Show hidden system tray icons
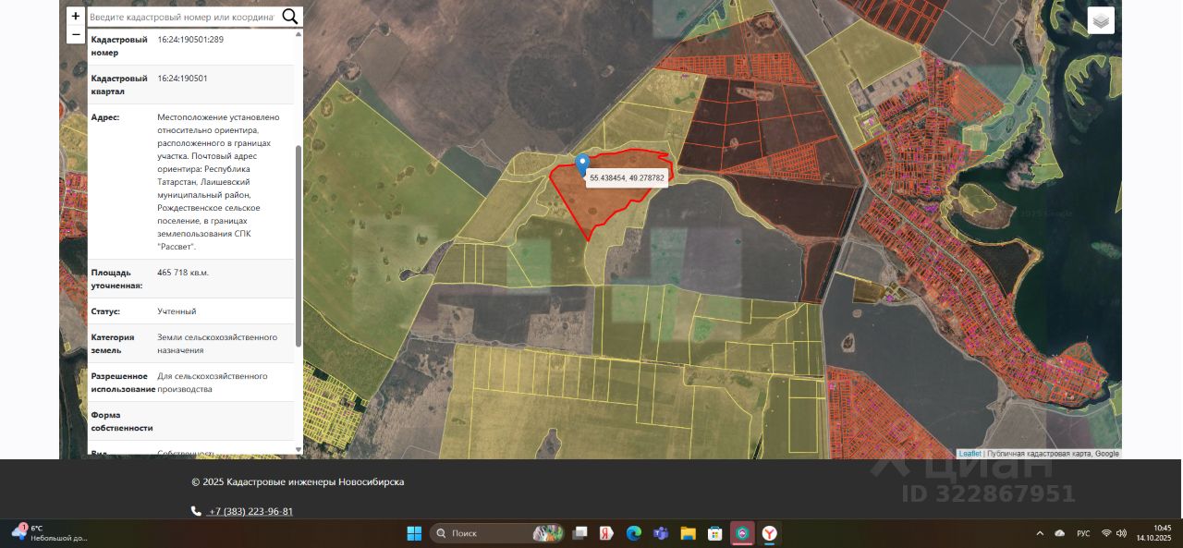This screenshot has height=548, width=1183. tap(1040, 533)
